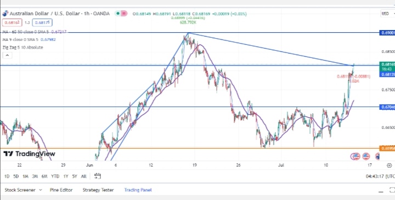This screenshot has width=395, height=200.
Task: Click the 0.67046 horizontal line price label
Action: point(387,107)
